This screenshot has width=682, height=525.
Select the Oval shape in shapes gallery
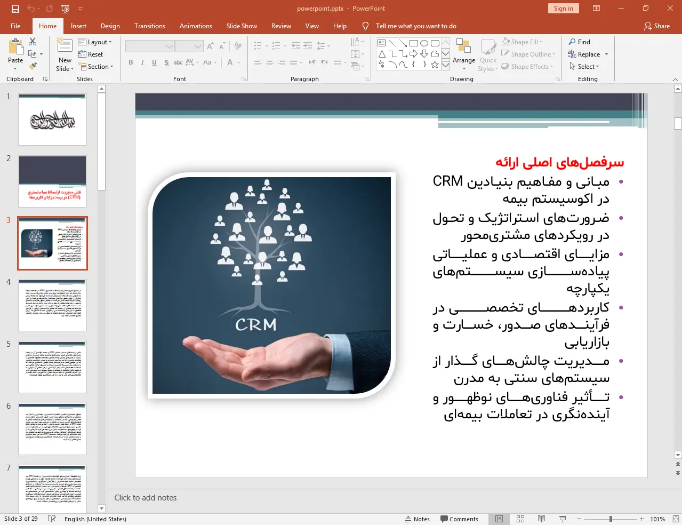point(424,43)
